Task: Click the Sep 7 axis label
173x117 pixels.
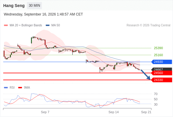Action: pyautogui.click(x=45, y=112)
